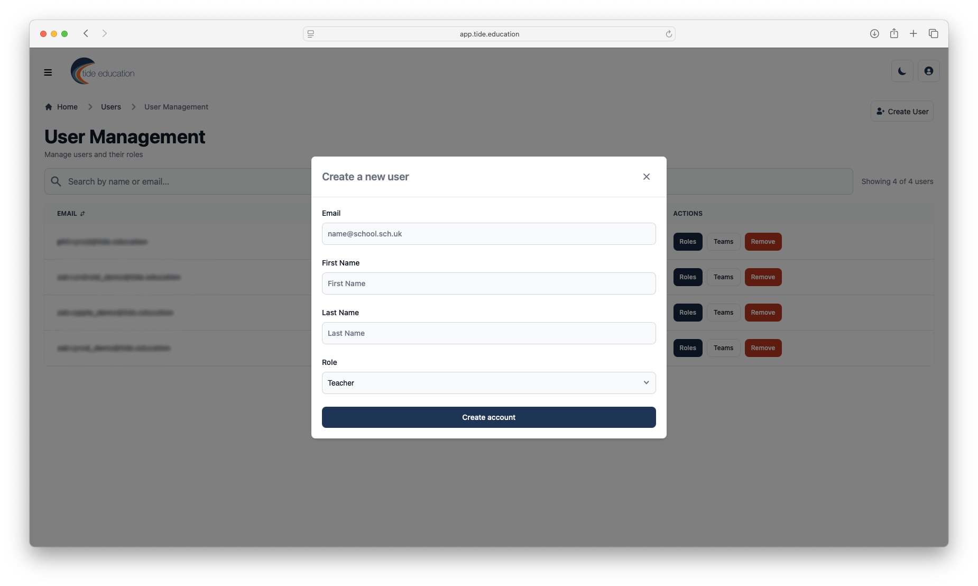Show the Safari tab overview
Image resolution: width=978 pixels, height=586 pixels.
[x=933, y=34]
